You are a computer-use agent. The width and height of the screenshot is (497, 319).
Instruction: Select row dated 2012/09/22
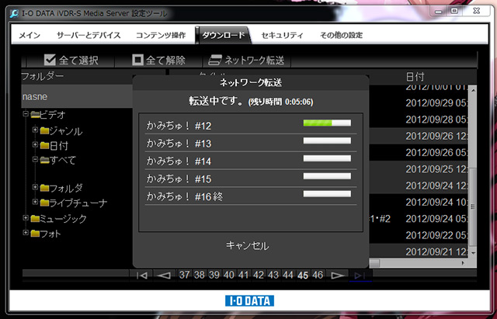click(x=436, y=235)
